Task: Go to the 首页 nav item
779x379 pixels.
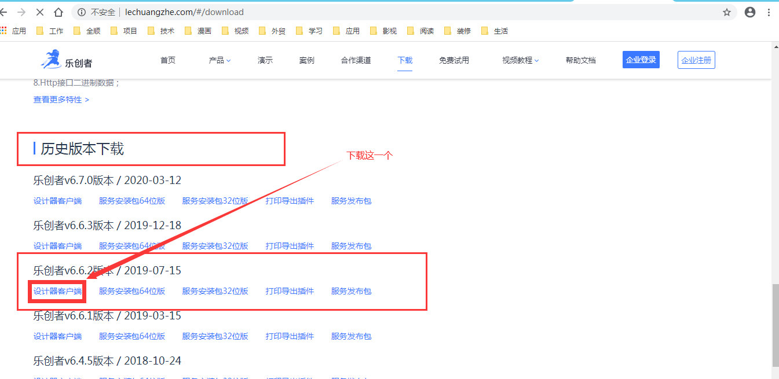Action: pyautogui.click(x=168, y=60)
